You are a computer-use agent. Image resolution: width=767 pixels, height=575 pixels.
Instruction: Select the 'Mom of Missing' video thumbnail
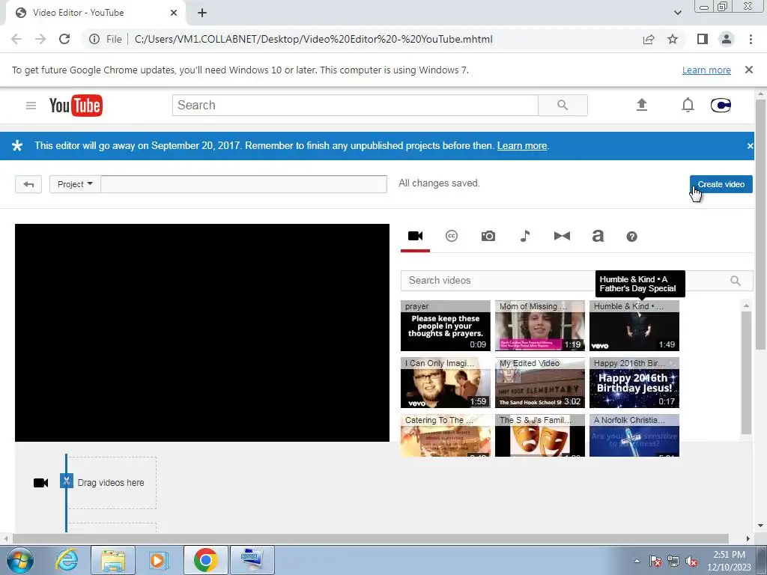coord(539,326)
